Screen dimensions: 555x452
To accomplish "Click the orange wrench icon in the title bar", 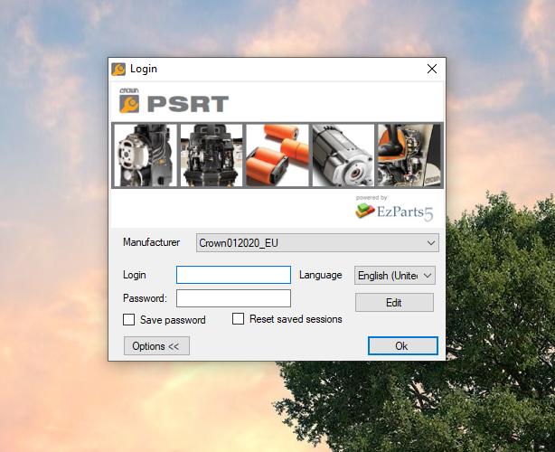I will coord(118,69).
